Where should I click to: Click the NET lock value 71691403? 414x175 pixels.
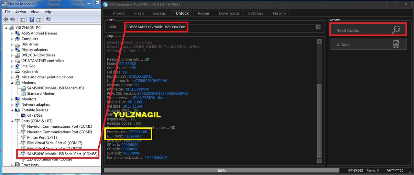click(133, 136)
